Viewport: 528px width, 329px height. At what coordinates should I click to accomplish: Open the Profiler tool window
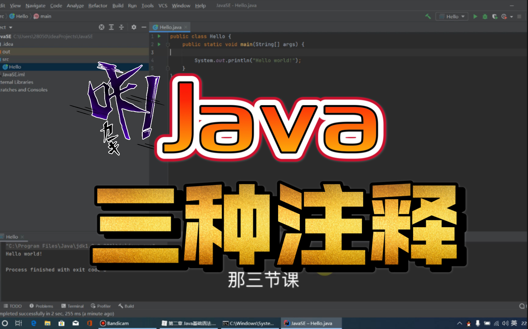(101, 306)
